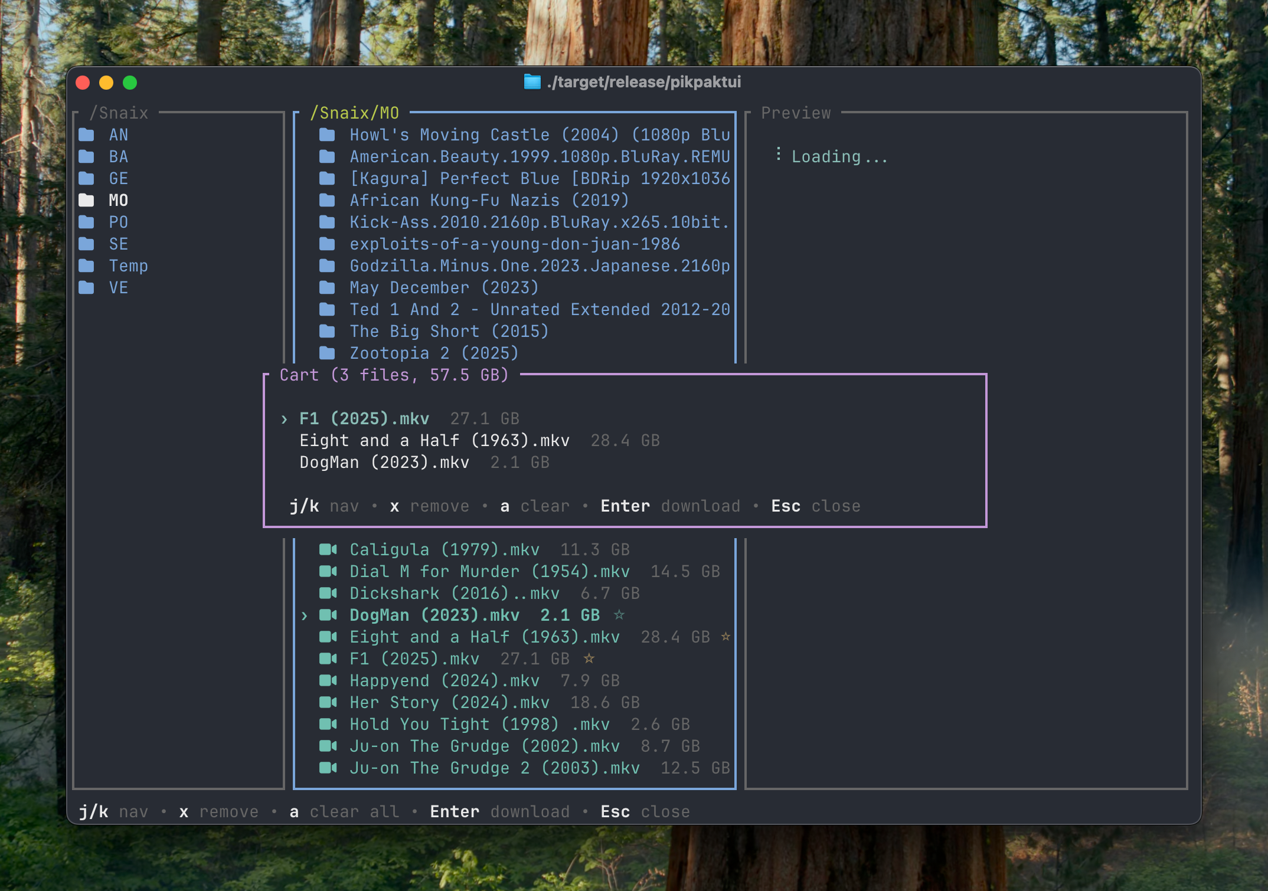Select Her Story (2024).mkv file row
The image size is (1268, 891).
(x=449, y=703)
